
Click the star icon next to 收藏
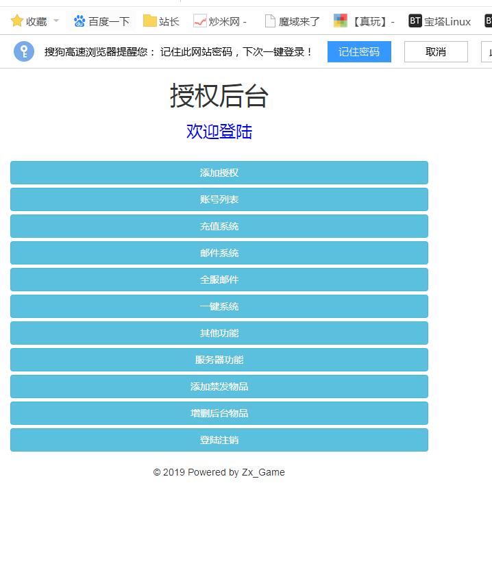[17, 21]
